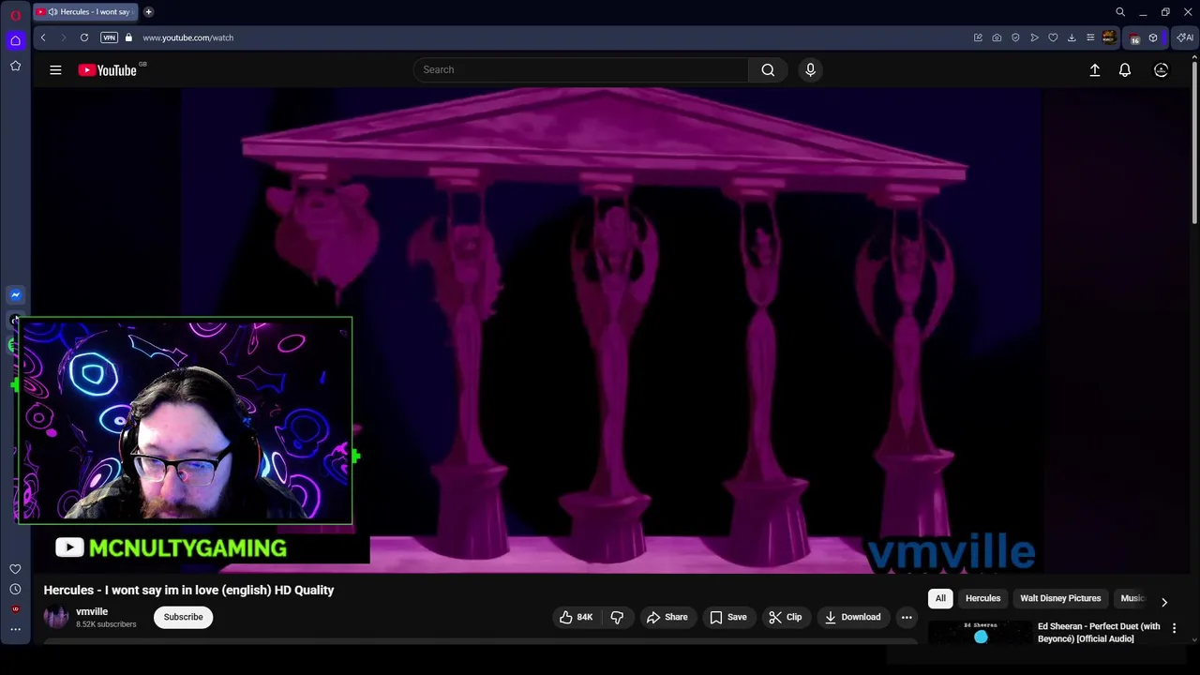Open the vmville channel avatar
This screenshot has height=675, width=1200.
pyautogui.click(x=56, y=617)
